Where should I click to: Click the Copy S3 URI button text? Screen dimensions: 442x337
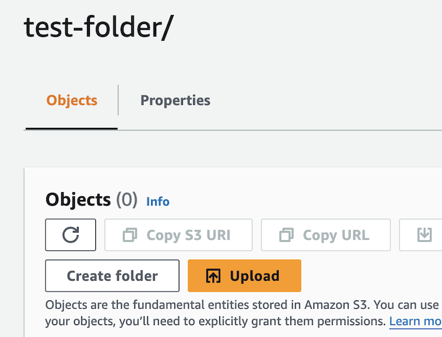[188, 235]
